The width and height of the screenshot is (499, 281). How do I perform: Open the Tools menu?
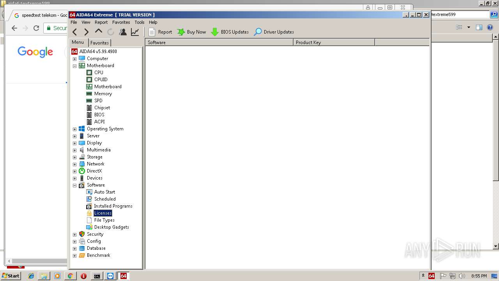[x=140, y=22]
